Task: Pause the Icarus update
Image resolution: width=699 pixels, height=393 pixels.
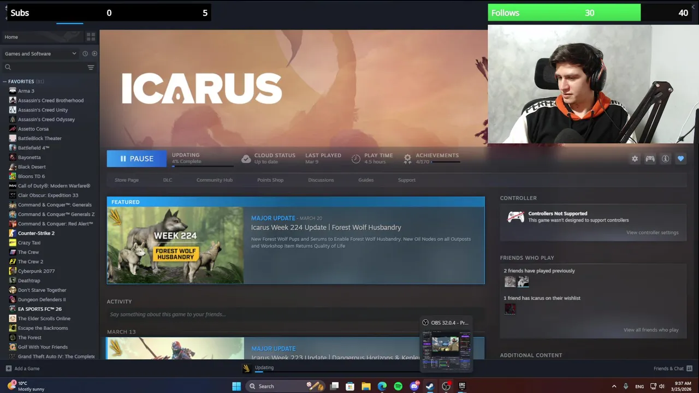Action: click(137, 158)
